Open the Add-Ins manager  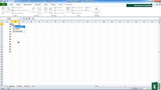coord(33,10)
